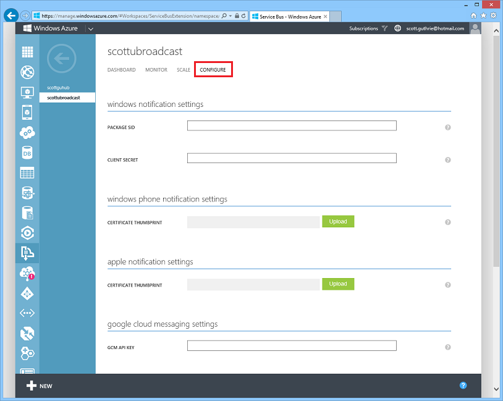Close the Service Bus browser tab
The height and width of the screenshot is (401, 503).
click(x=325, y=16)
